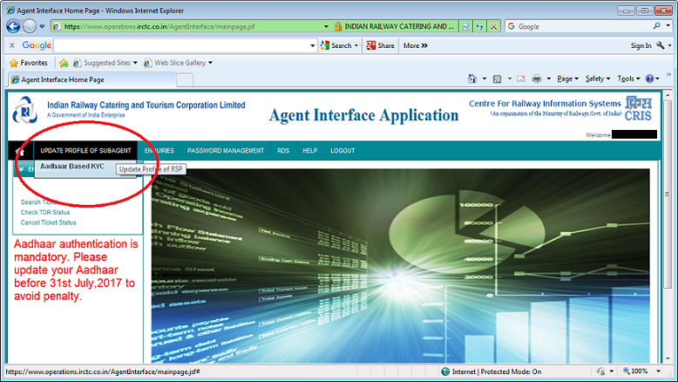Open the zoom level 100% control
This screenshot has height=382, width=678.
click(x=641, y=372)
